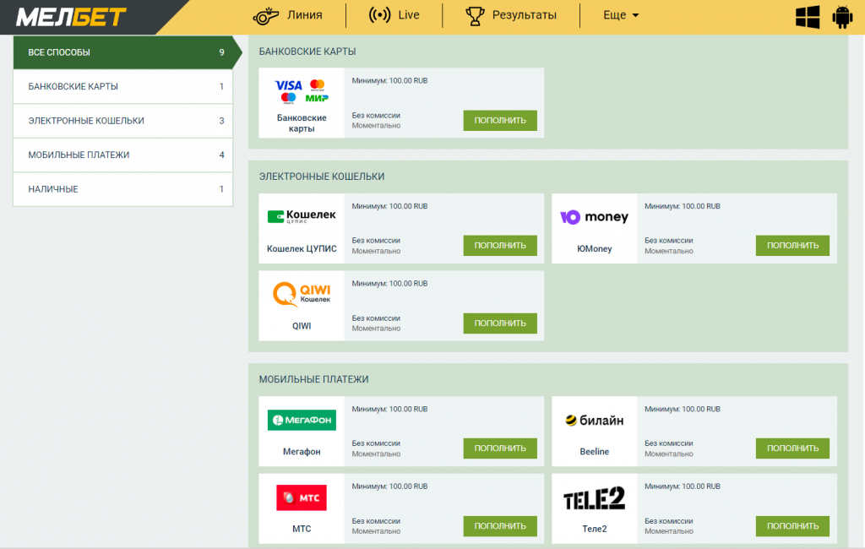
Task: Click the Beeline caption text
Action: [594, 451]
